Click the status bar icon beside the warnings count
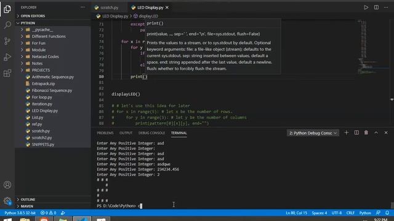 (63, 213)
